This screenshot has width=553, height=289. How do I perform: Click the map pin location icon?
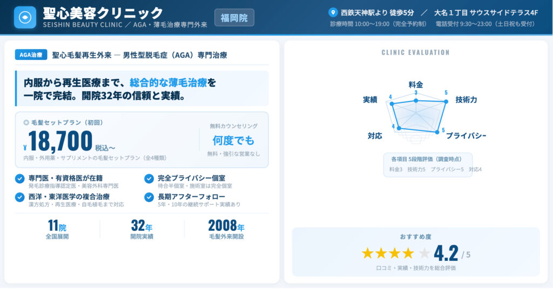333,12
